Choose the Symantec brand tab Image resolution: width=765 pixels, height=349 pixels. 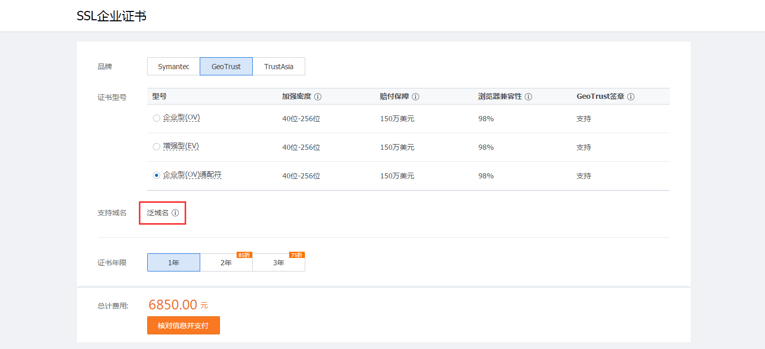tap(174, 67)
